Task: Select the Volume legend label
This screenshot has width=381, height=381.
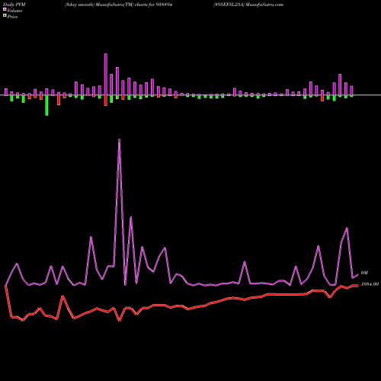Action: [14, 11]
